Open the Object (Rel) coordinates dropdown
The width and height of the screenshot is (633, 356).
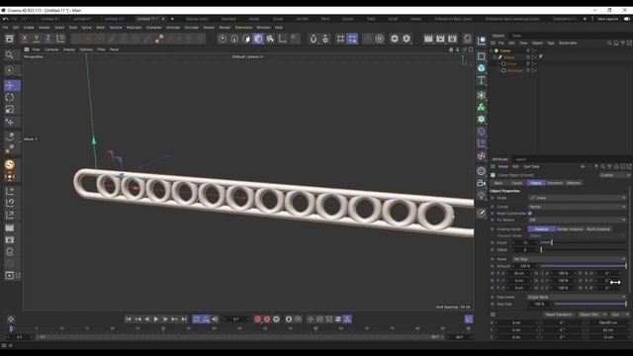pos(592,314)
